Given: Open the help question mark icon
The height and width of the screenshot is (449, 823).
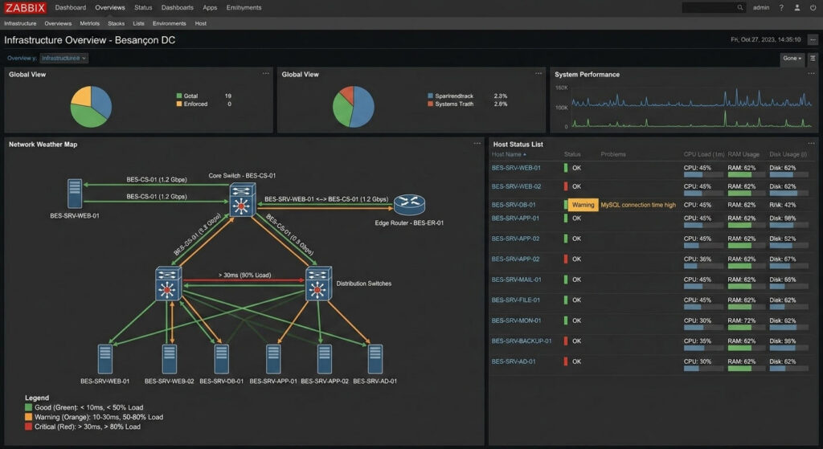Looking at the screenshot, I should [x=781, y=8].
